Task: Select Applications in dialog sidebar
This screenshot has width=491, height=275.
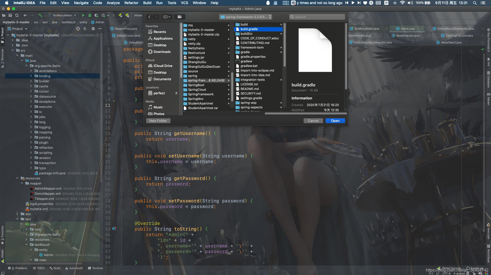Action: (x=163, y=38)
